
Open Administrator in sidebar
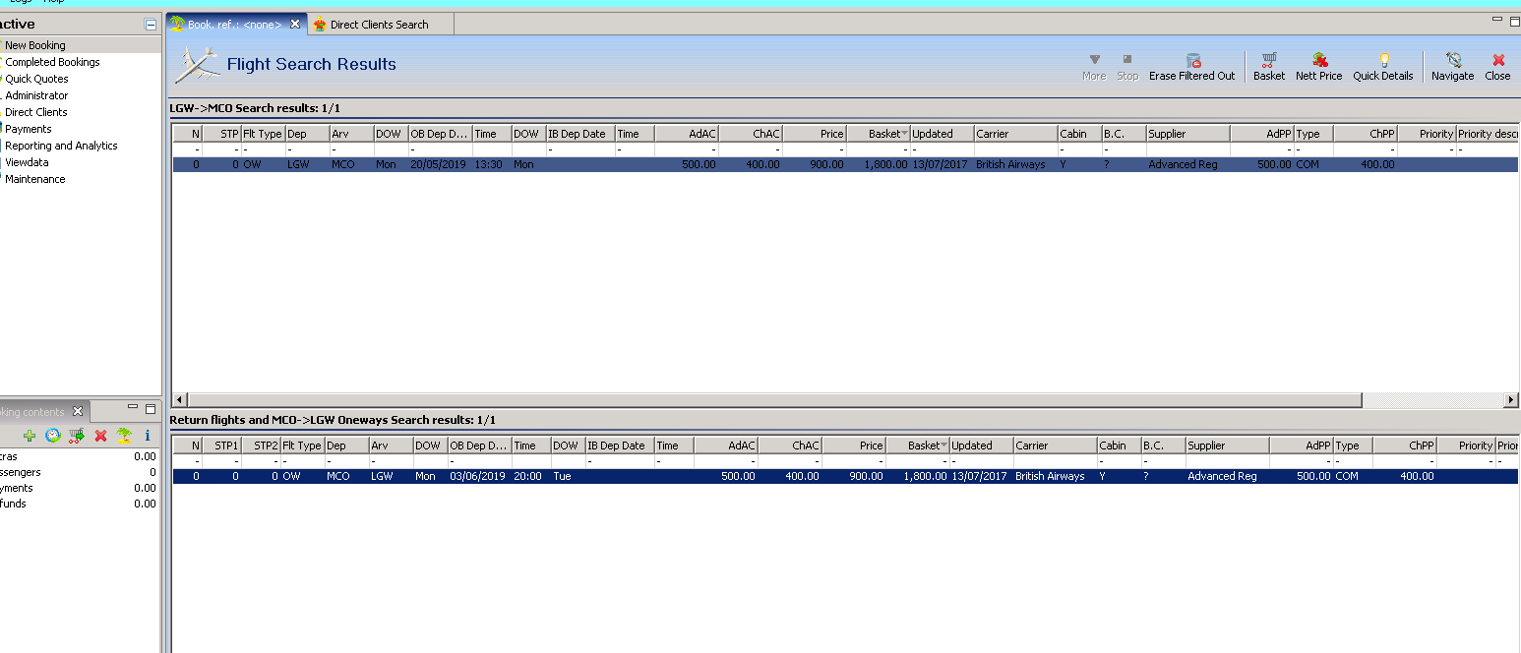36,95
